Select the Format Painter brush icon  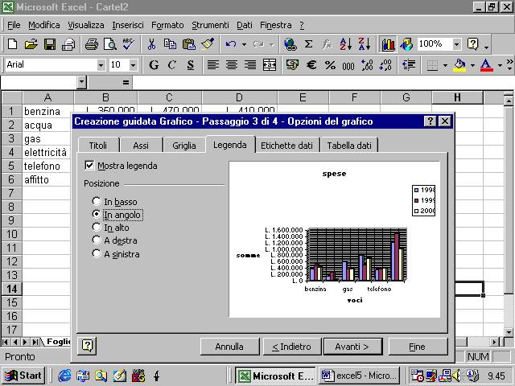(208, 44)
